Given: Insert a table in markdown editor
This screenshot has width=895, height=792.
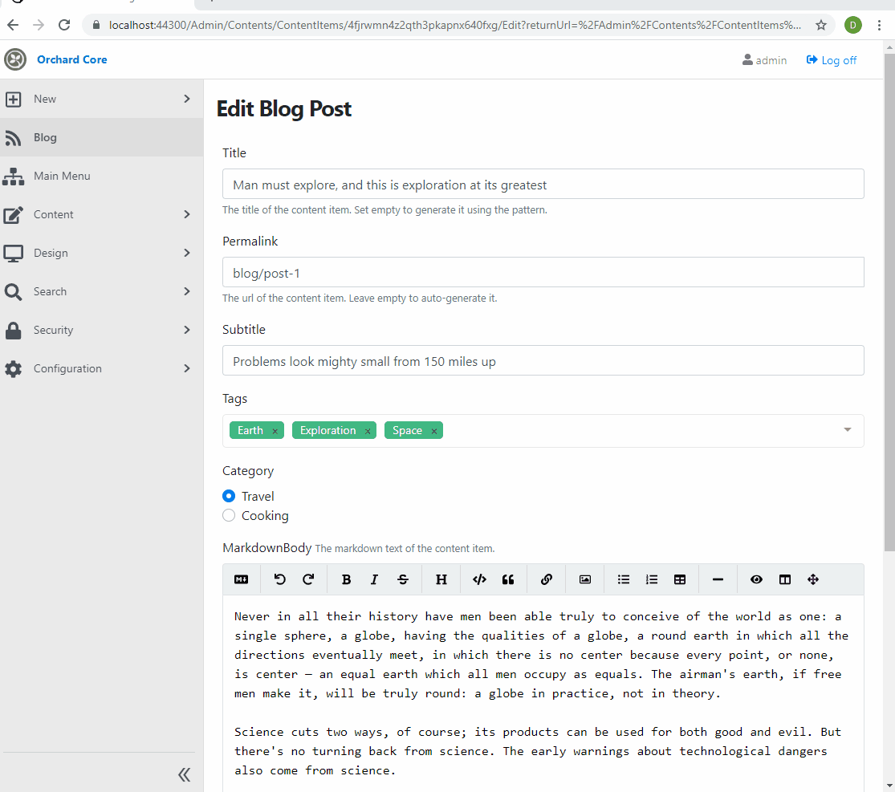Looking at the screenshot, I should pos(680,579).
